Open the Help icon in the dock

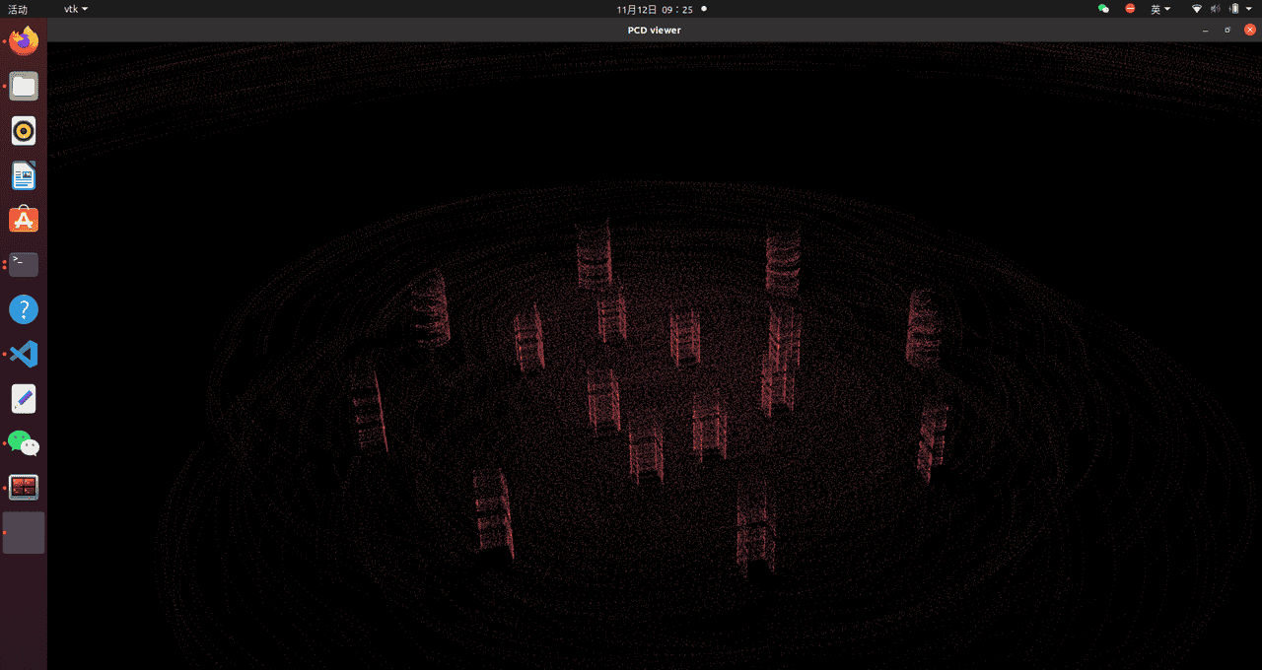click(x=24, y=309)
